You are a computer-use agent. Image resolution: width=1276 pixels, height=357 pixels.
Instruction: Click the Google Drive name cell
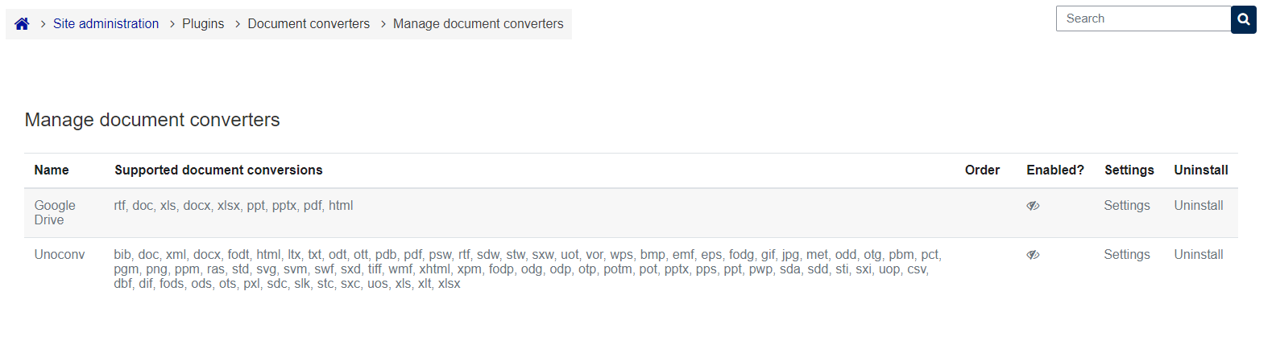55,213
